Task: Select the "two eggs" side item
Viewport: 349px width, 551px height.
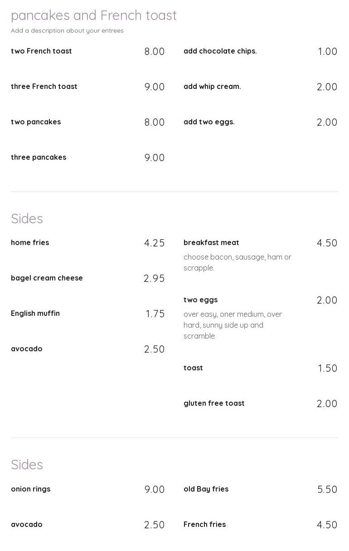Action: click(x=200, y=300)
